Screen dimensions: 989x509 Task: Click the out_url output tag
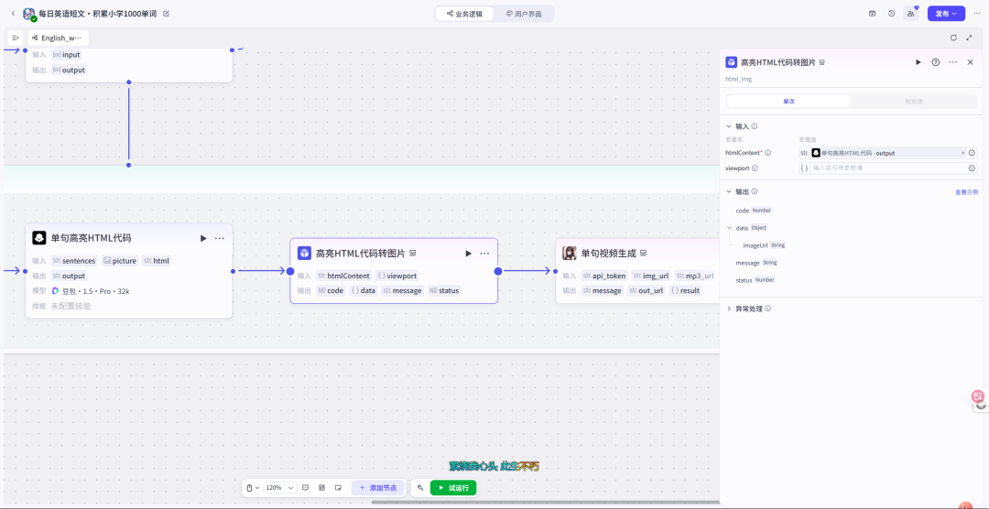(x=646, y=291)
